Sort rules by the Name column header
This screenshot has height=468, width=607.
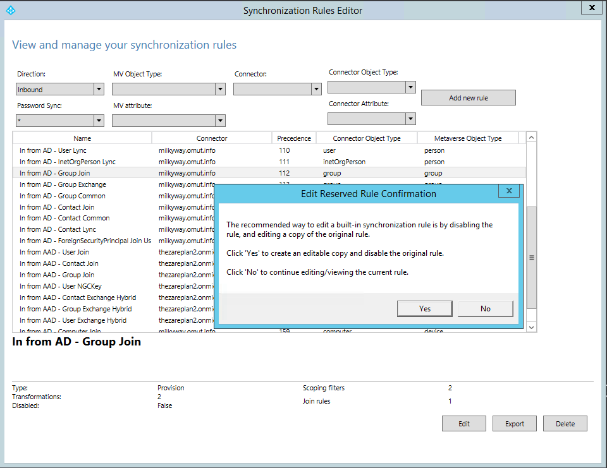82,138
